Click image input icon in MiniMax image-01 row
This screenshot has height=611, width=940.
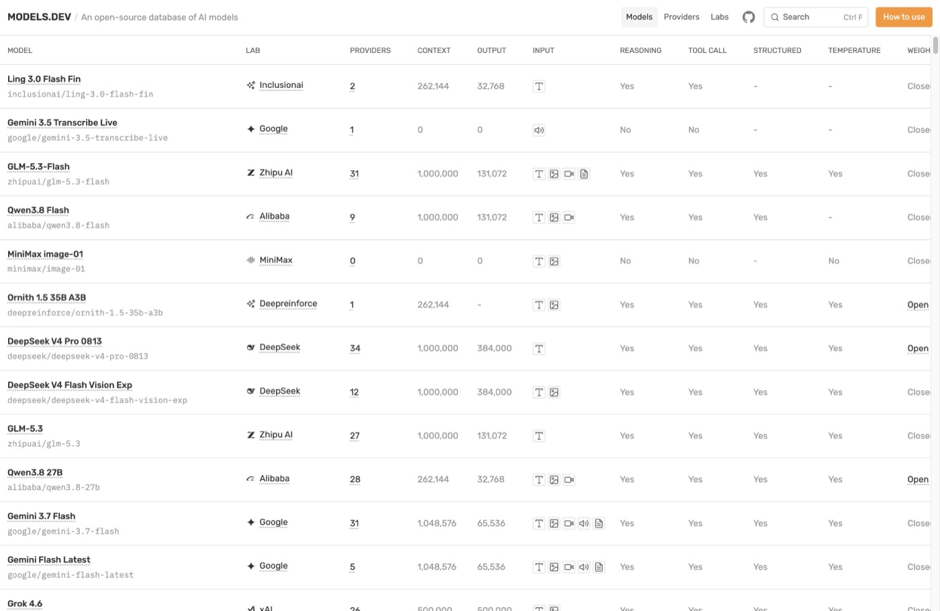554,261
